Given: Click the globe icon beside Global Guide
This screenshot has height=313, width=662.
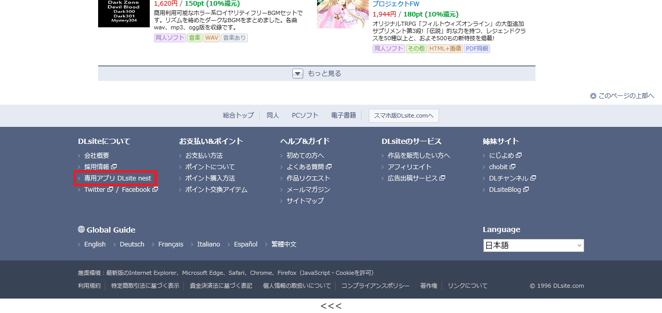Looking at the screenshot, I should tap(81, 229).
